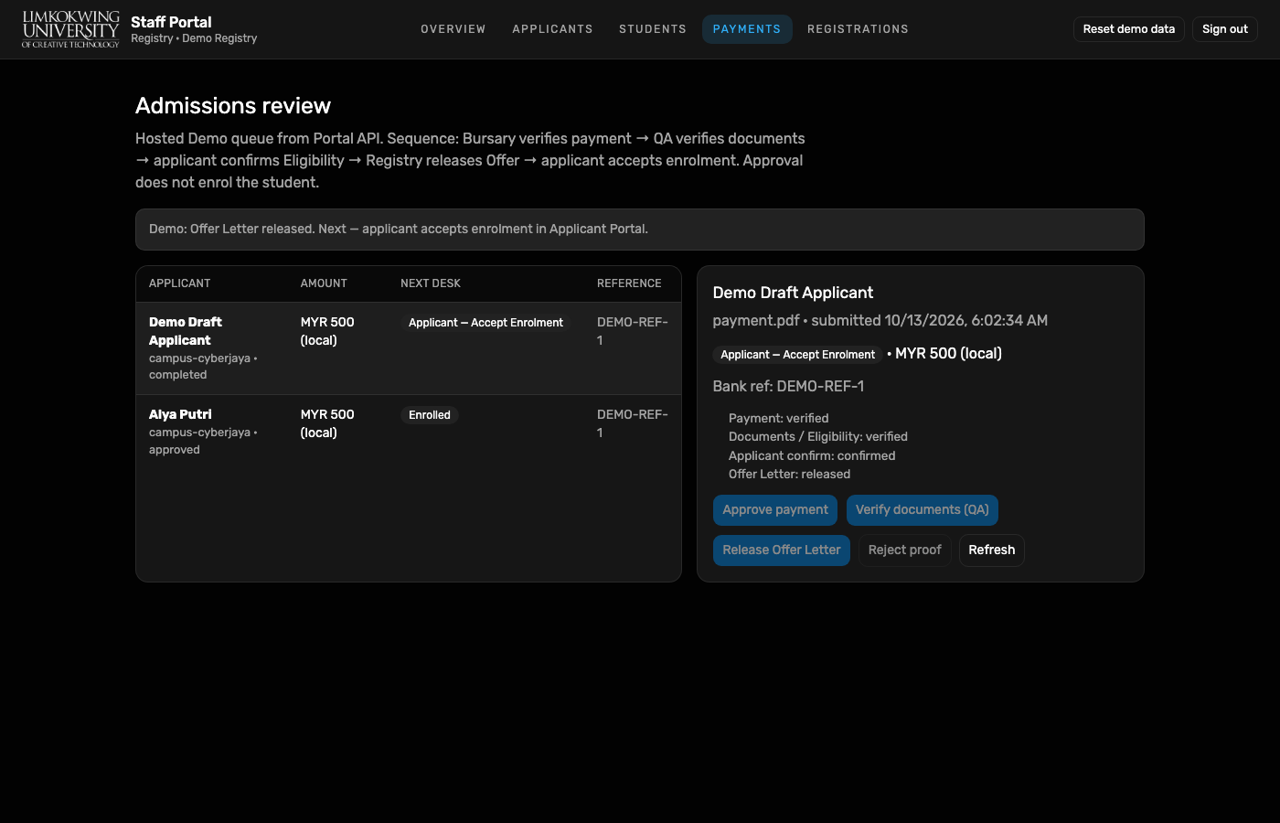
Task: Click the Accept Enrolment badge in the table
Action: 485,323
